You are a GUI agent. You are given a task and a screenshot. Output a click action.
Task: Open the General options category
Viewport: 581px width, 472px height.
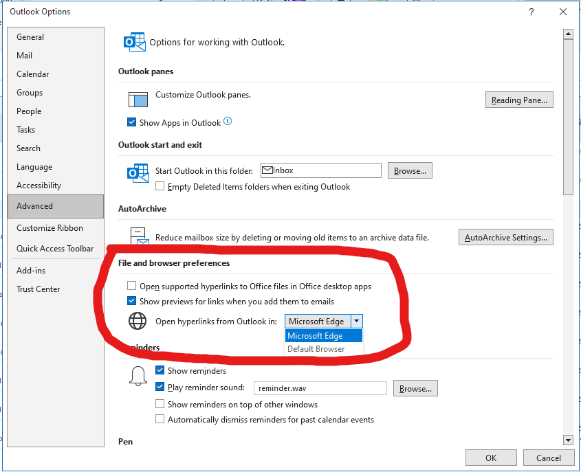pos(56,37)
